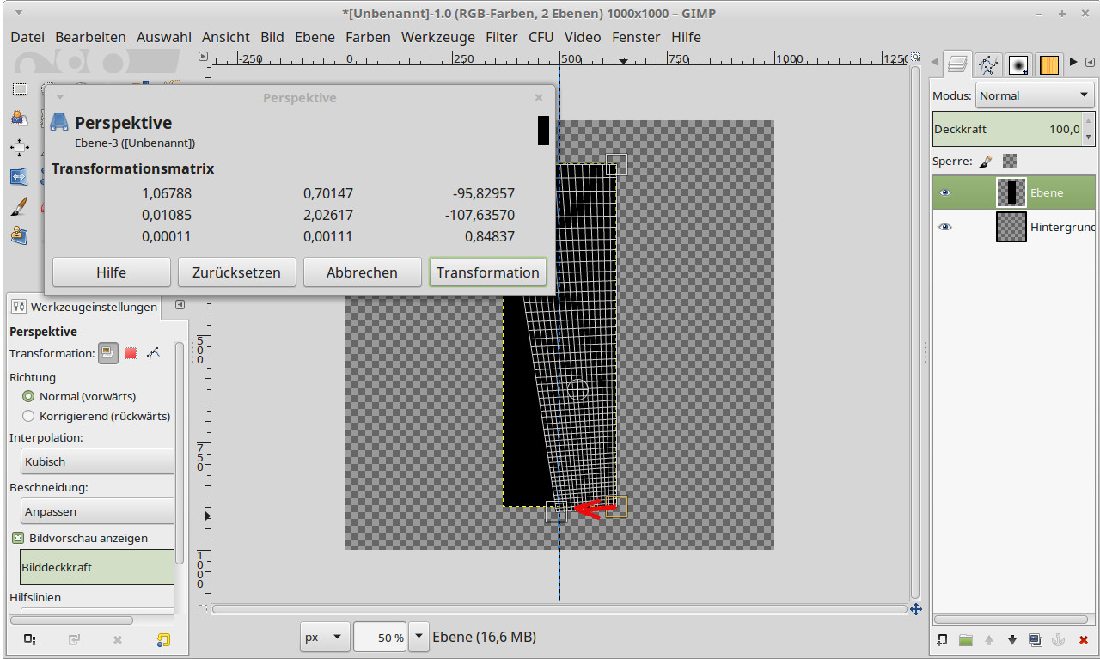Screen dimensions: 1100x659
Task: Toggle alpha channel lock for layer
Action: tap(1010, 161)
